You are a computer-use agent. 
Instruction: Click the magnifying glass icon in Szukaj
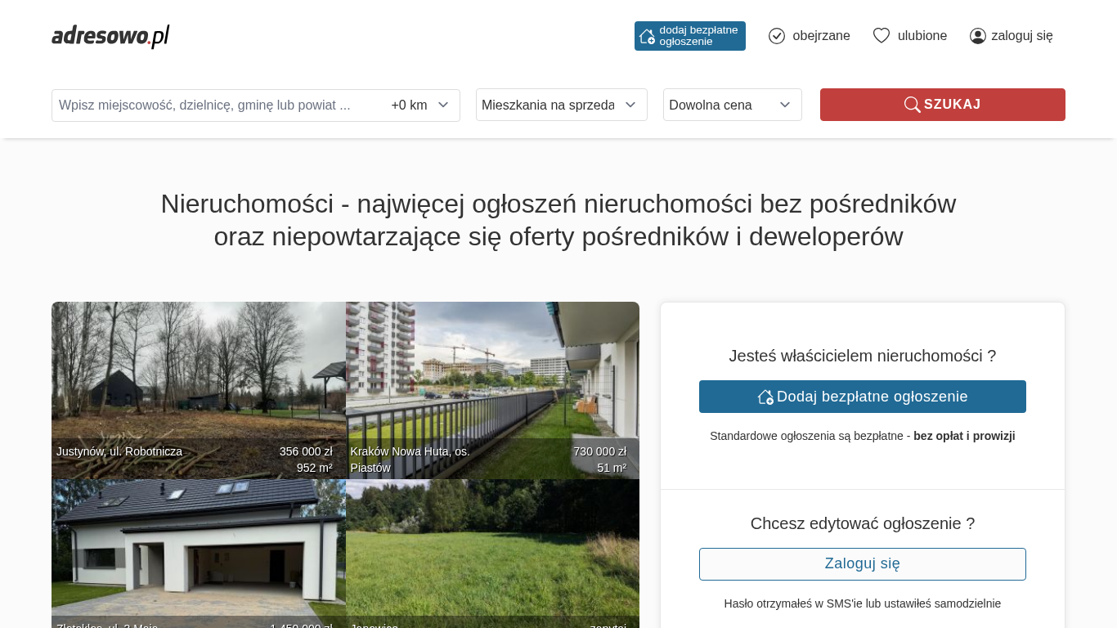[912, 105]
